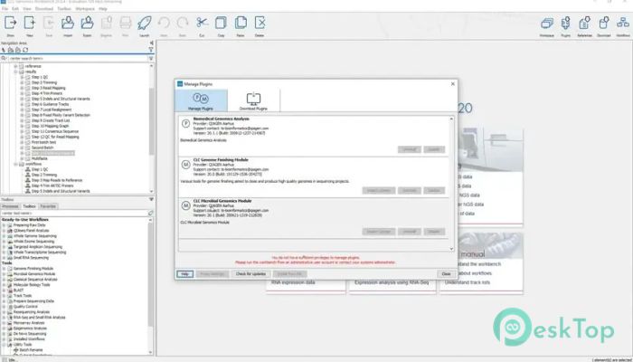633x362 pixels.
Task: Click the navigation search term field
Action: [78, 59]
